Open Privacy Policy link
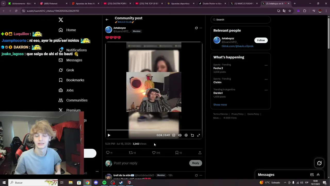 pos(237,114)
